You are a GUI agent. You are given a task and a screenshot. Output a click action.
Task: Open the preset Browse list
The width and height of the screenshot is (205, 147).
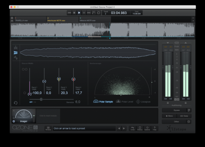[48, 128]
